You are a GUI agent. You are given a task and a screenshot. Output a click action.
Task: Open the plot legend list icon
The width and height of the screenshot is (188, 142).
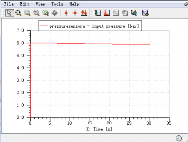tap(98, 13)
